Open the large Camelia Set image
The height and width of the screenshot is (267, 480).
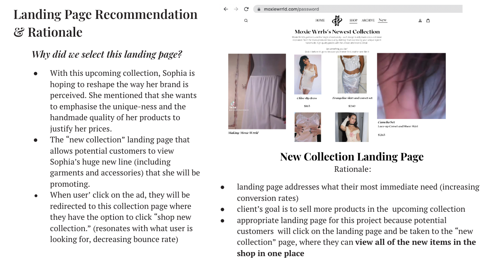[x=411, y=86]
